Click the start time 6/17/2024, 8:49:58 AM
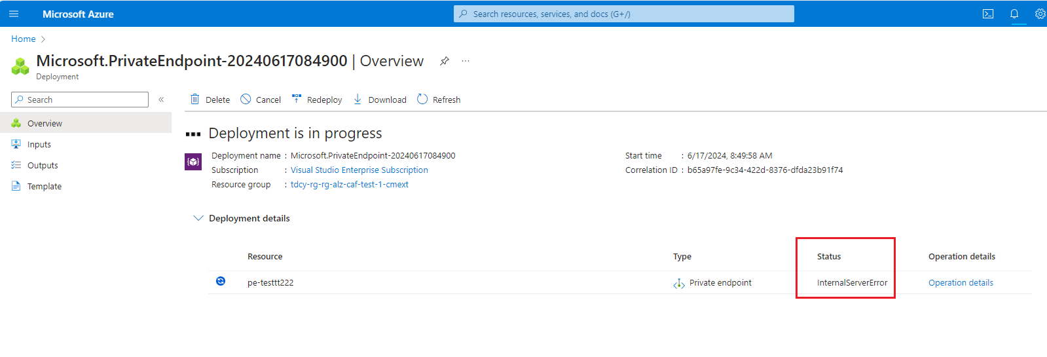Viewport: 1047px width, 357px height. point(729,155)
